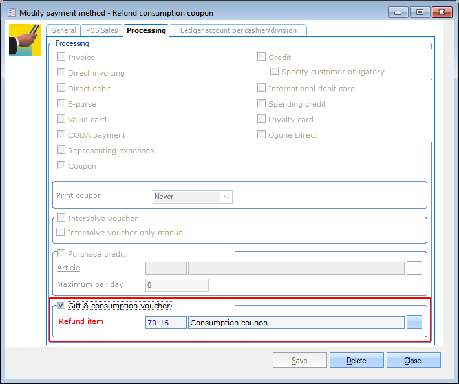Screen dimensions: 459x384
Task: Click the refund item code field 70-16
Action: tap(165, 323)
